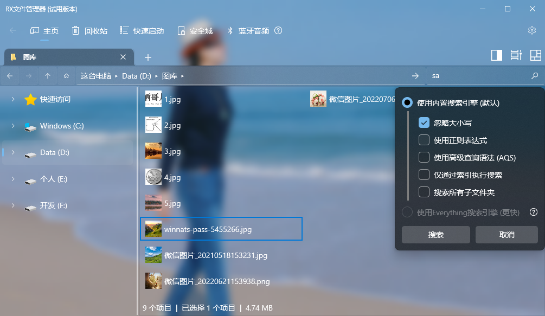Open the 安全域 section

click(195, 31)
